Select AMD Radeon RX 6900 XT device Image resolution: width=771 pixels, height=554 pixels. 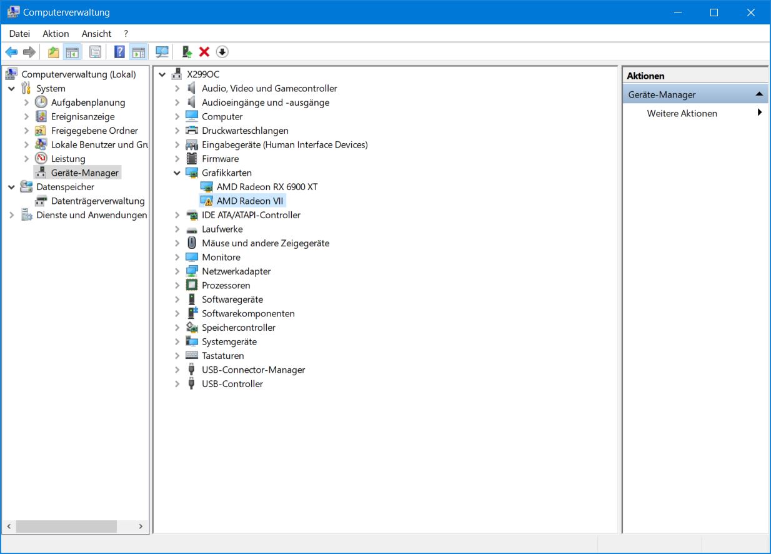tap(267, 187)
